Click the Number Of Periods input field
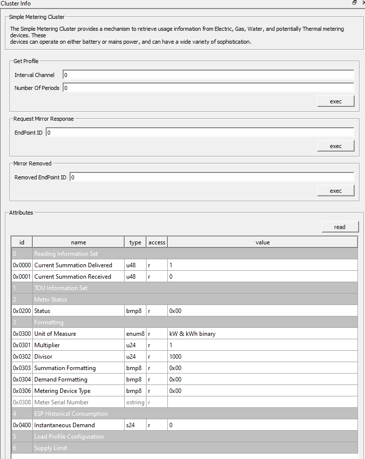The width and height of the screenshot is (365, 459). [x=199, y=88]
